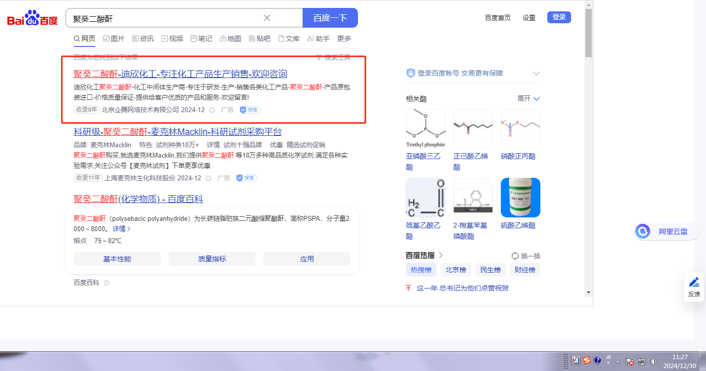The height and width of the screenshot is (371, 706).
Task: Open the 详情 details link in the Baike card
Action: (122, 229)
